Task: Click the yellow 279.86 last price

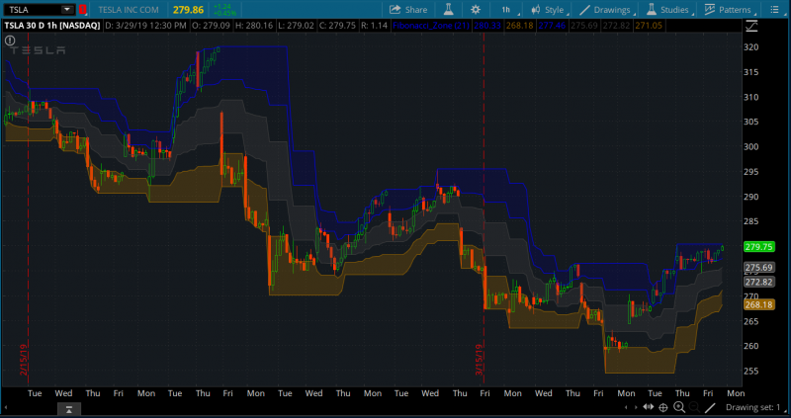Action: pyautogui.click(x=188, y=10)
